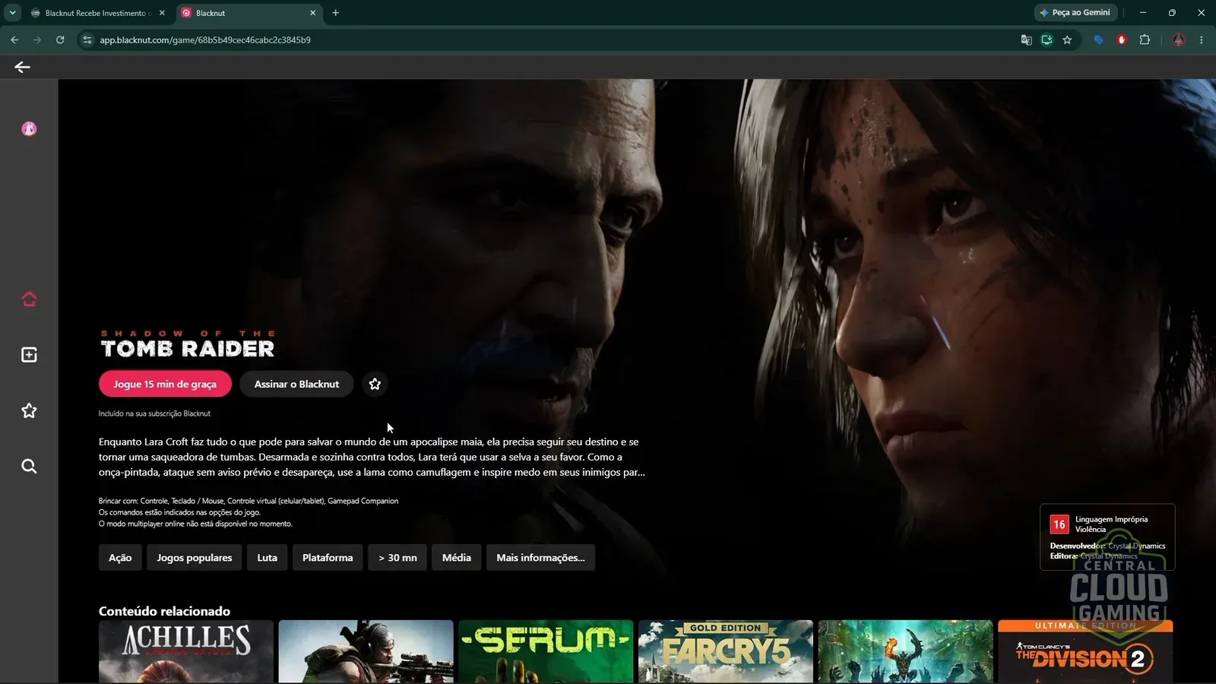Open Chrome three-dot menu
1216x684 pixels.
(x=1201, y=40)
